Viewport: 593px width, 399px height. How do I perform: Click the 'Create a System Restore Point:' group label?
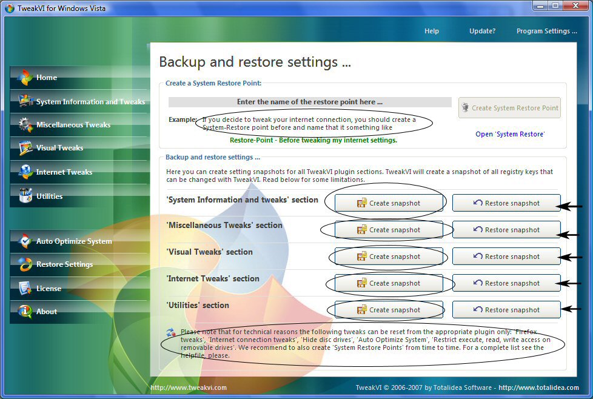[213, 83]
